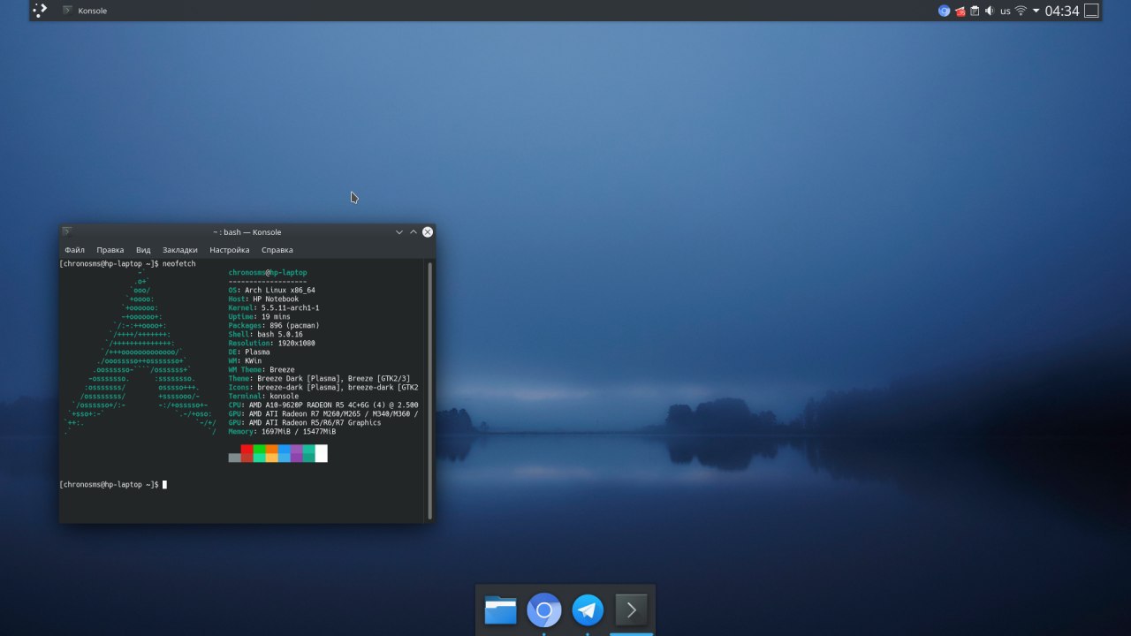Click the 'WM Theme: Breeze' line

[262, 370]
